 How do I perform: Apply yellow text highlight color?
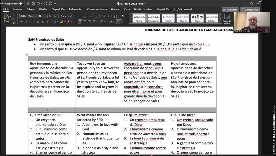(62, 22)
